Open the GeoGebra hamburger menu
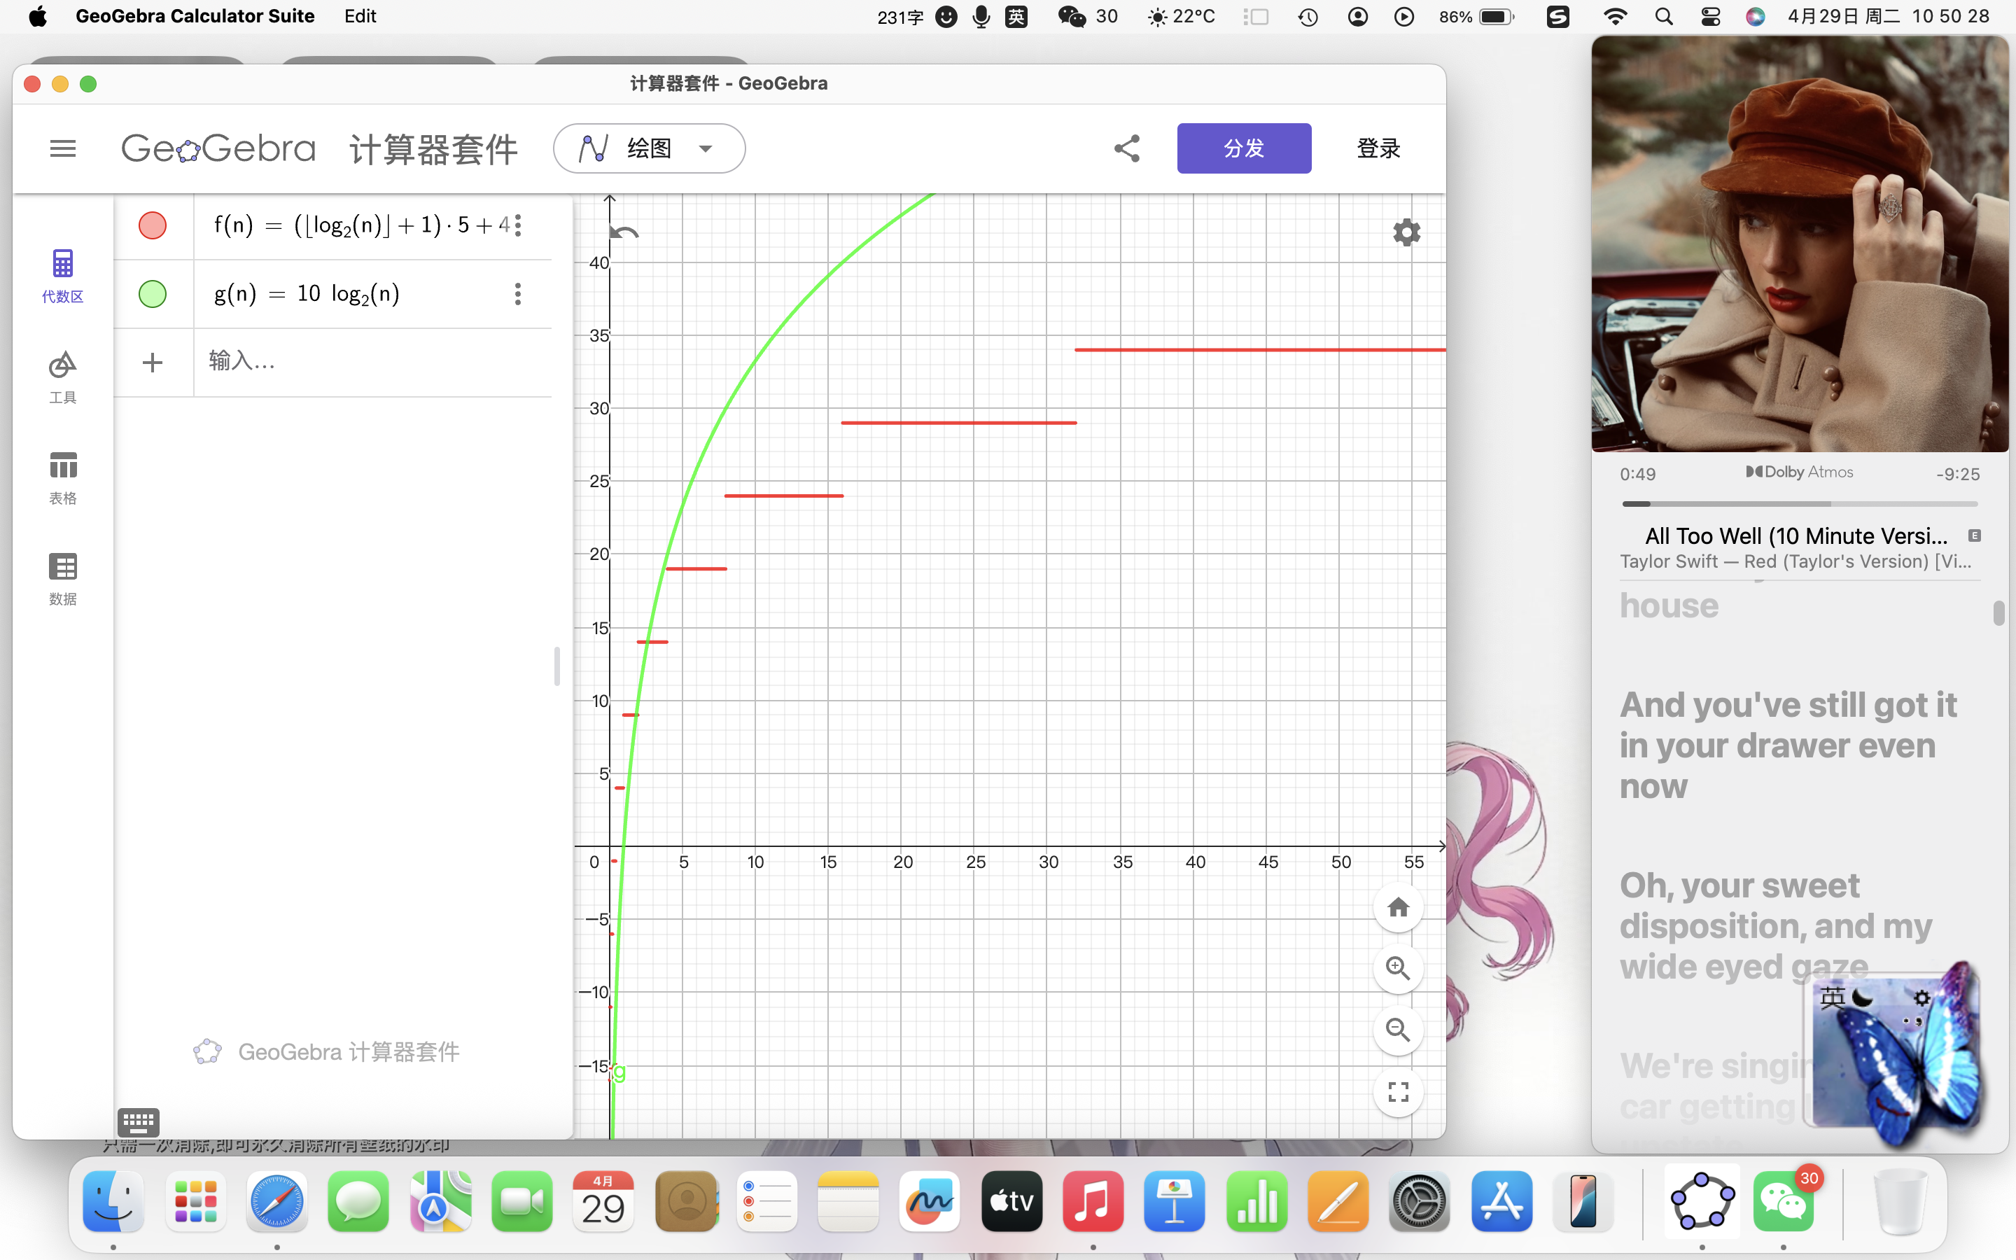 tap(62, 148)
